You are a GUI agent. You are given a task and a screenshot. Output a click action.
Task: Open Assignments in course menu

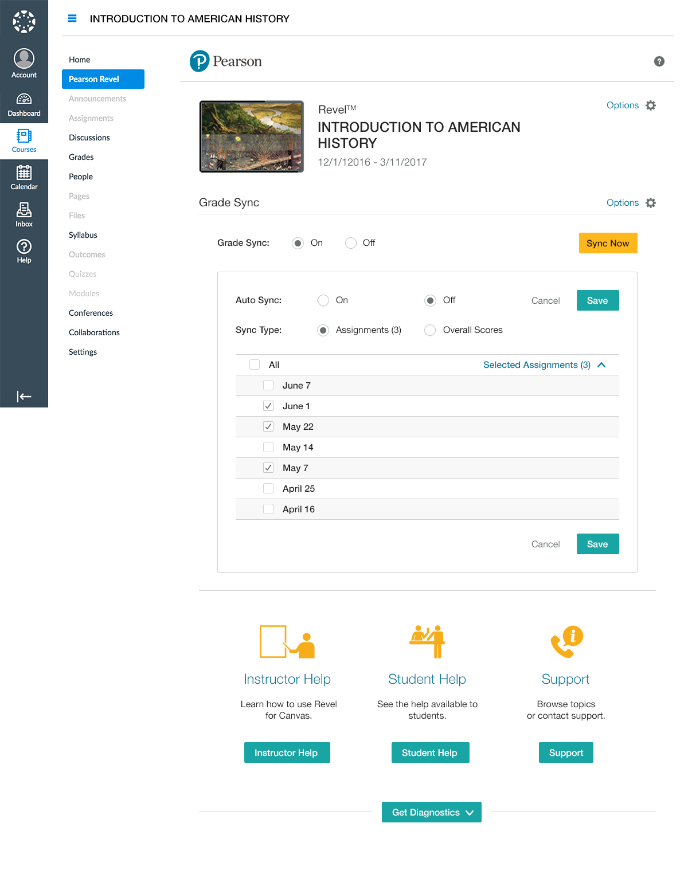click(91, 118)
